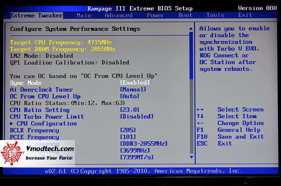The width and height of the screenshot is (281, 186).
Task: Select PCIE Frequency label
Action: [x=34, y=137]
